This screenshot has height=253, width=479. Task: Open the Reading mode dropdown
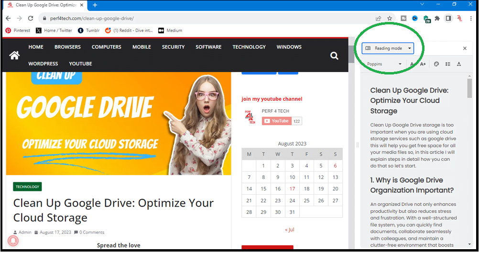point(388,48)
